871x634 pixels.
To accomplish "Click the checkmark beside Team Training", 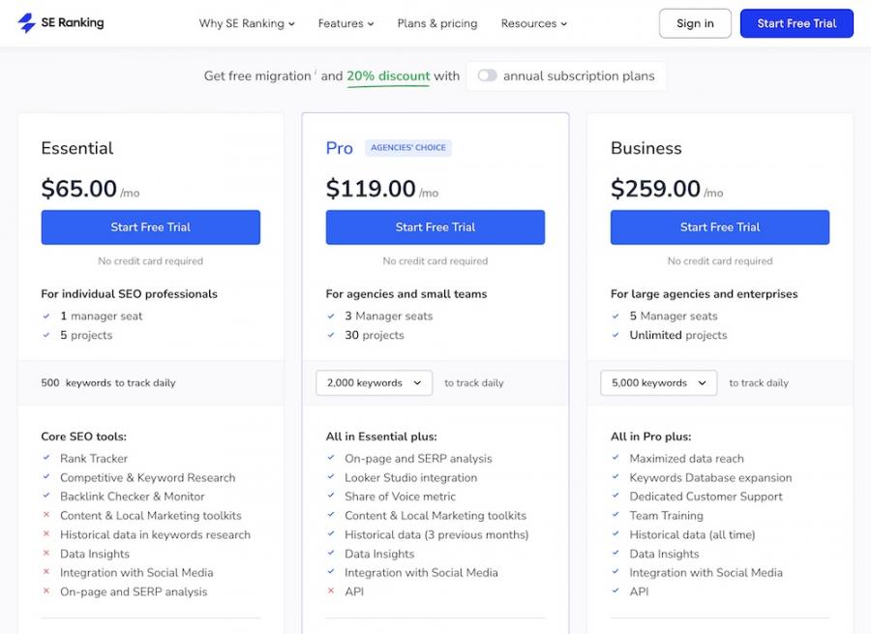I will click(x=615, y=515).
